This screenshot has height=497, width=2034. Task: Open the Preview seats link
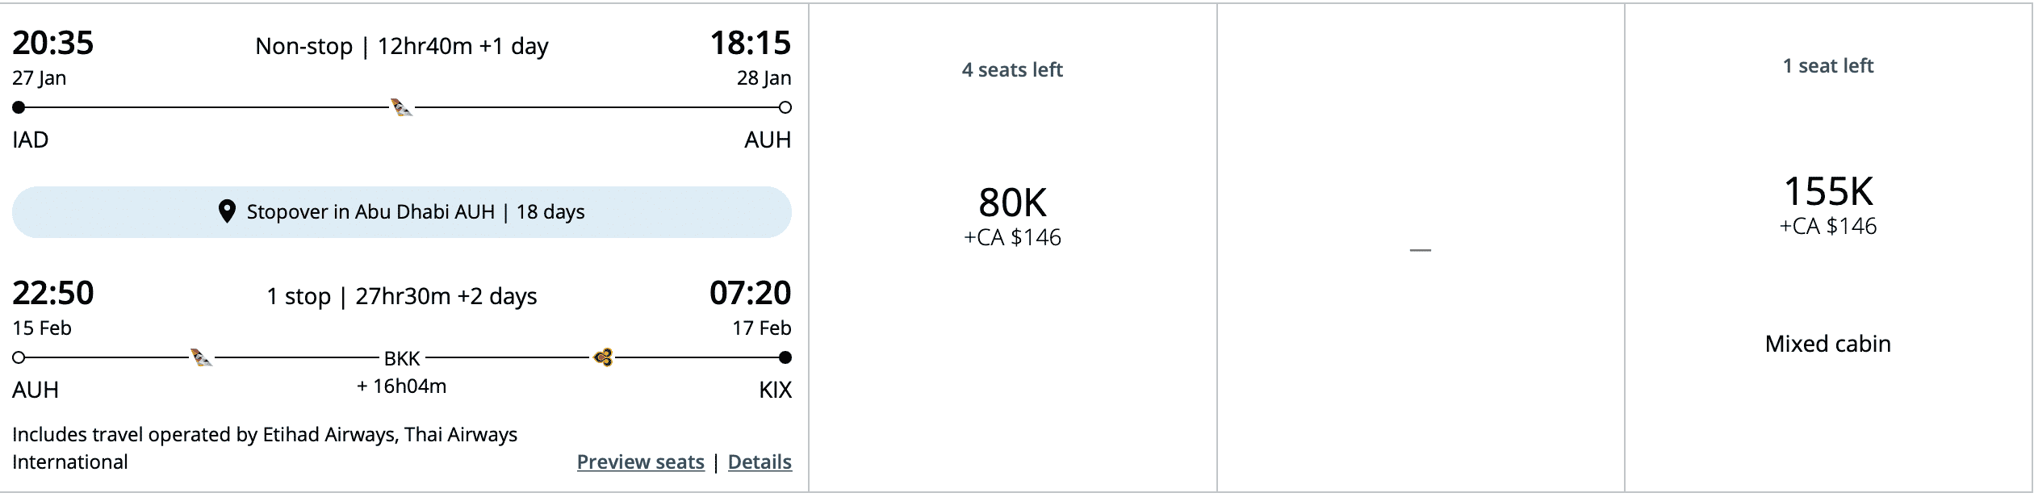click(x=640, y=462)
